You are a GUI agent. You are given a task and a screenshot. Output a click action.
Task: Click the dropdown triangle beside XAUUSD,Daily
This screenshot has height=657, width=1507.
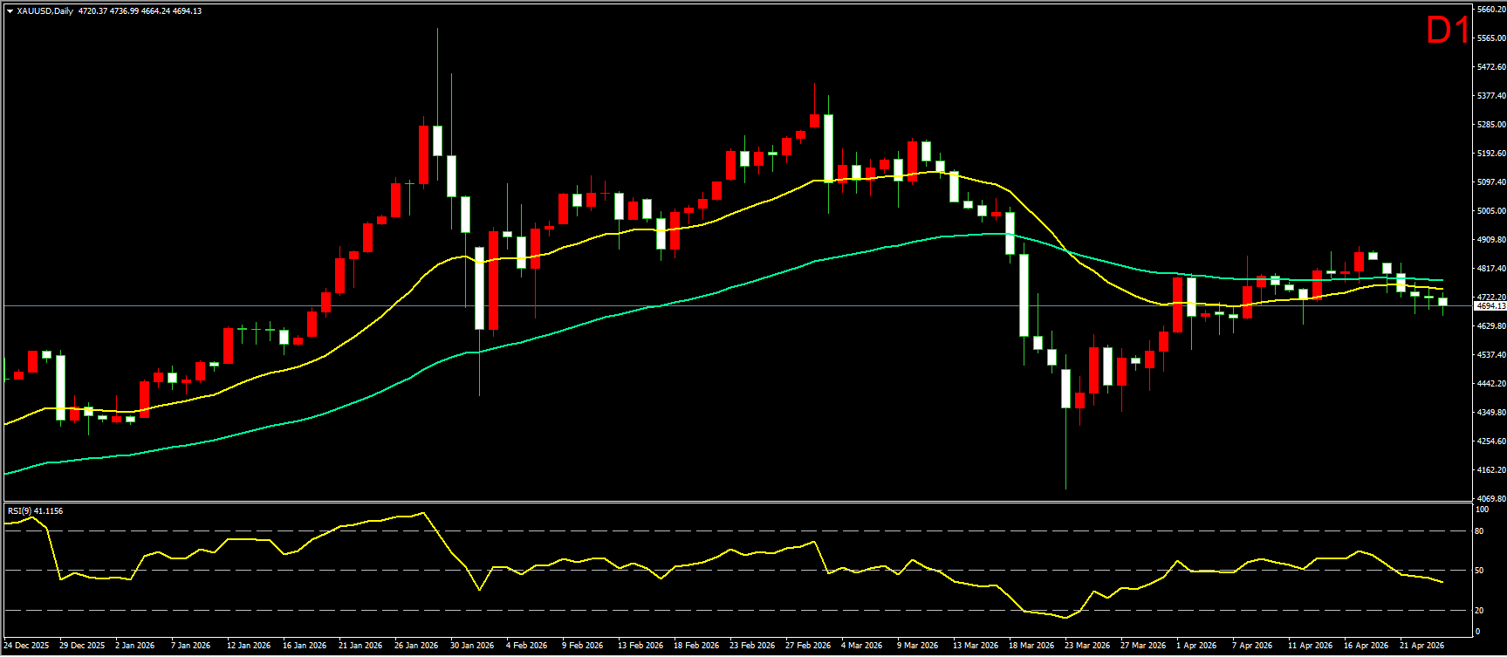point(10,11)
